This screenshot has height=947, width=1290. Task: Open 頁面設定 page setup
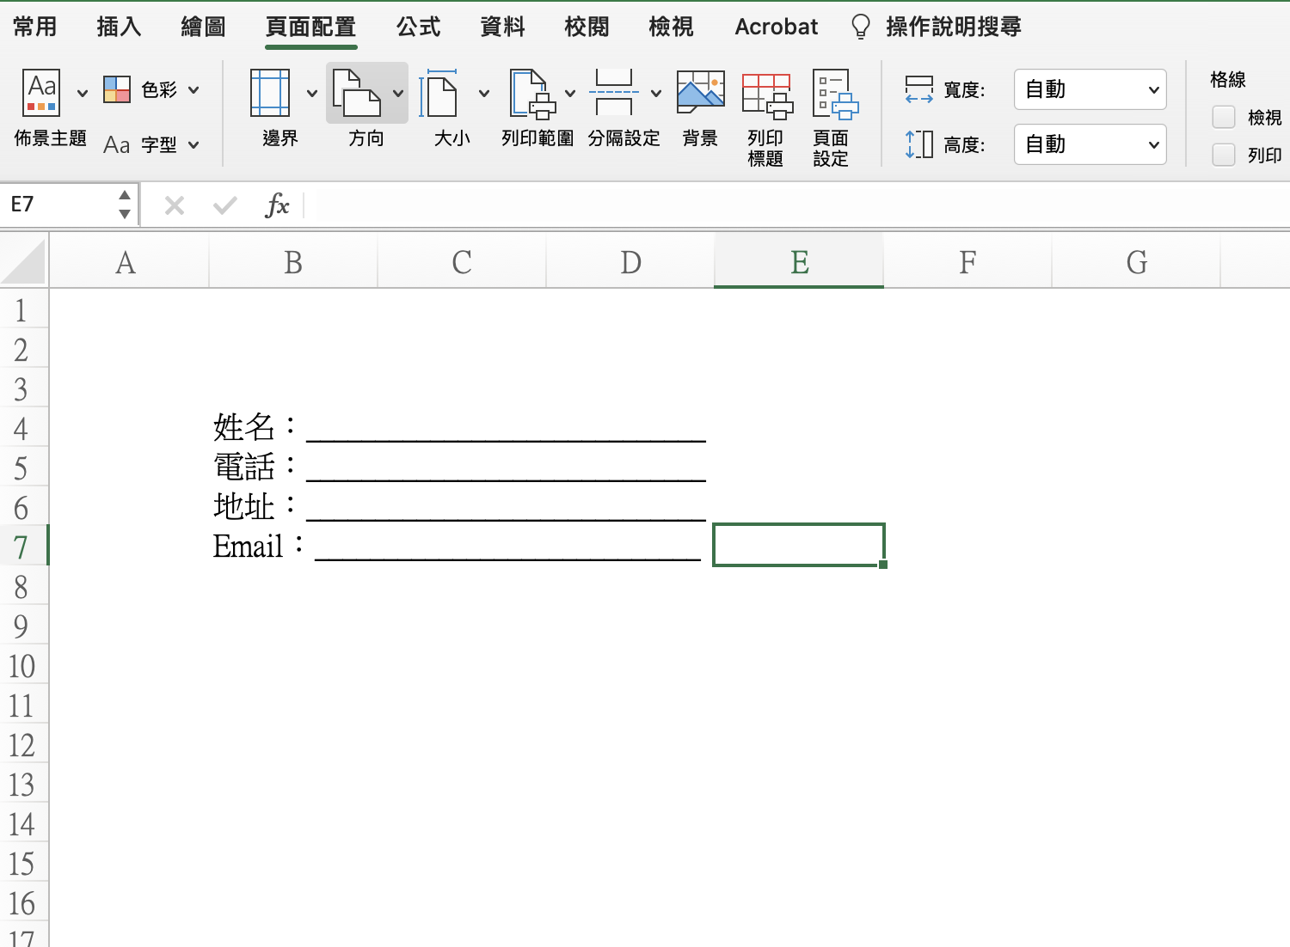832,95
